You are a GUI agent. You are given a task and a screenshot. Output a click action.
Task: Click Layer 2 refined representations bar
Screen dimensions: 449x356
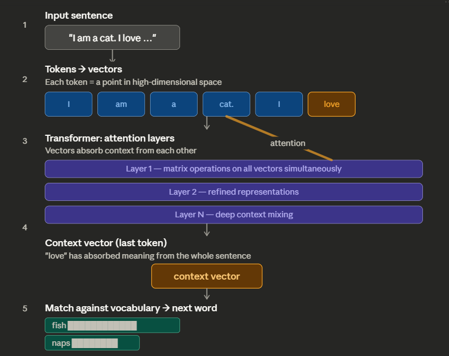(x=234, y=192)
